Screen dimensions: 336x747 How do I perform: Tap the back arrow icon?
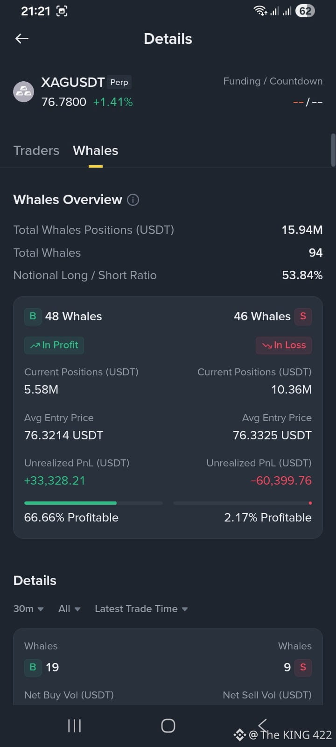[x=22, y=39]
